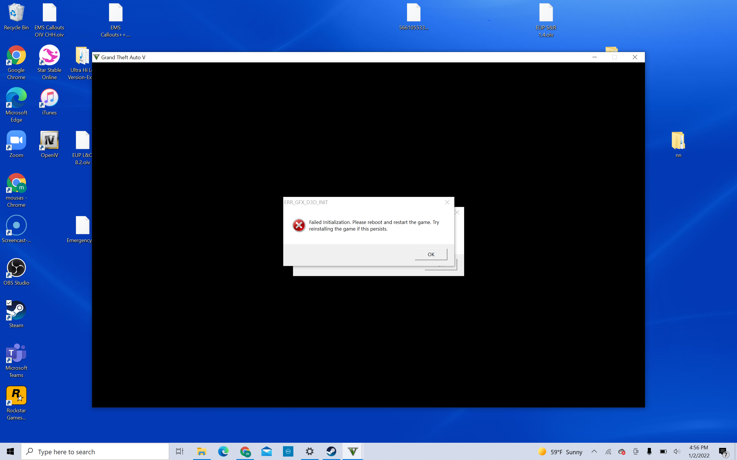The image size is (737, 460).
Task: Select the OBS Studio desktop icon
Action: (x=16, y=268)
